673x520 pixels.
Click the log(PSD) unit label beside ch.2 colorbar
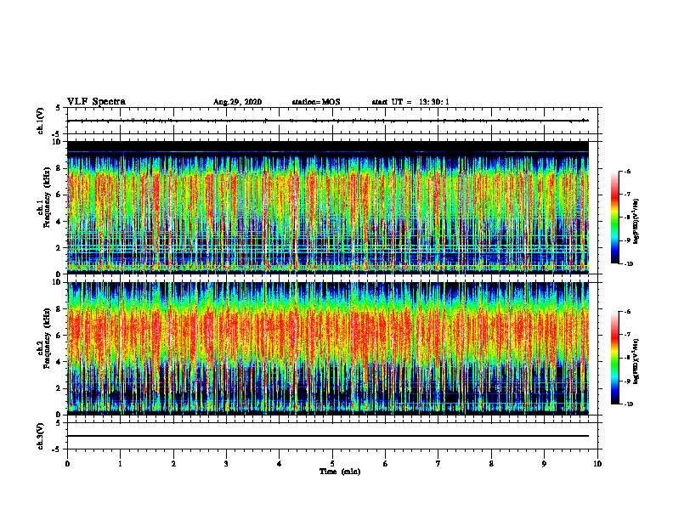(636, 361)
